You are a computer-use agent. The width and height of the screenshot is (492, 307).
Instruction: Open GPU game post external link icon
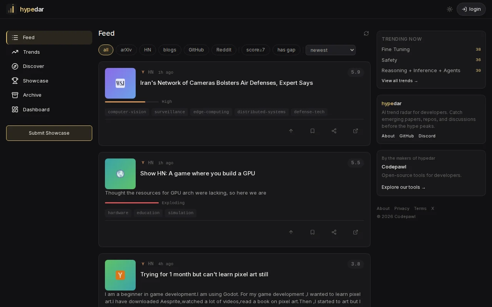356,232
